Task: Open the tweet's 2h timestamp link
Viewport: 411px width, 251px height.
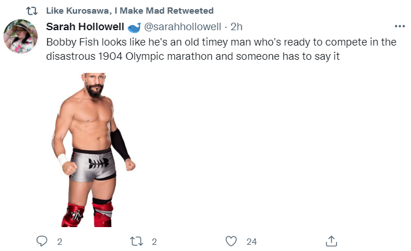Action: pos(237,27)
